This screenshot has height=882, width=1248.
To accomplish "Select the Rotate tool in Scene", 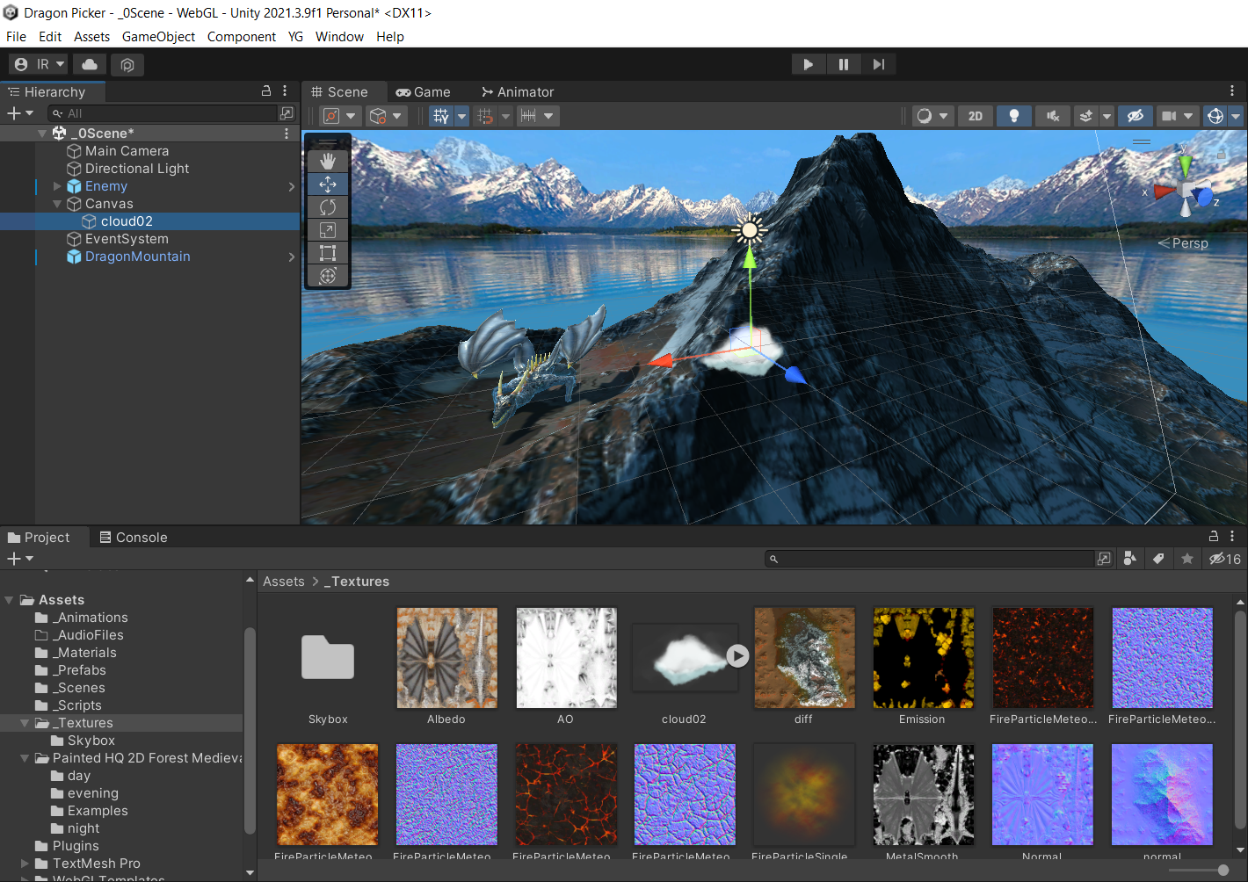I will 328,207.
